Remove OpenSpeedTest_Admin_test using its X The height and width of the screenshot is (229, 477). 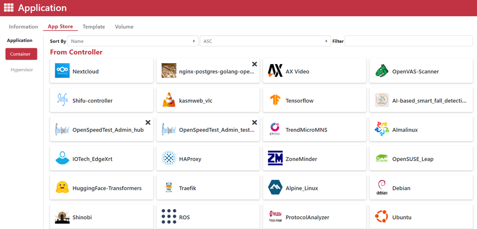[x=255, y=122]
